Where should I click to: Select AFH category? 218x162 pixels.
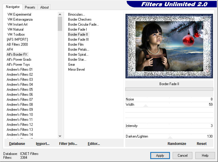coord(10,49)
